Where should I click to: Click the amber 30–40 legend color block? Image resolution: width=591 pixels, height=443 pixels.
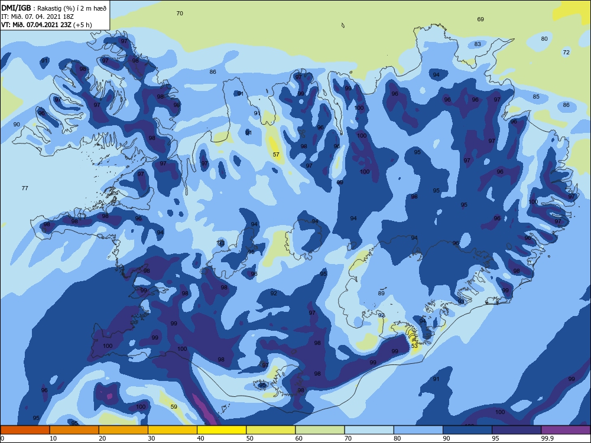pos(173,430)
